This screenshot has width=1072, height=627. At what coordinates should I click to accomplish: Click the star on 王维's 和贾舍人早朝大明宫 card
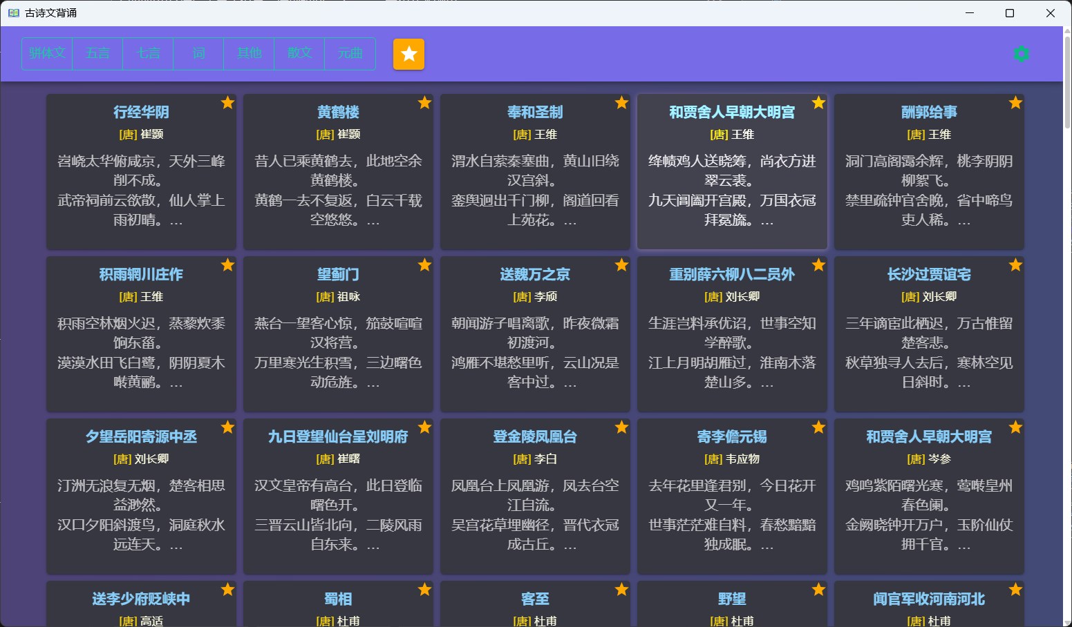(818, 103)
